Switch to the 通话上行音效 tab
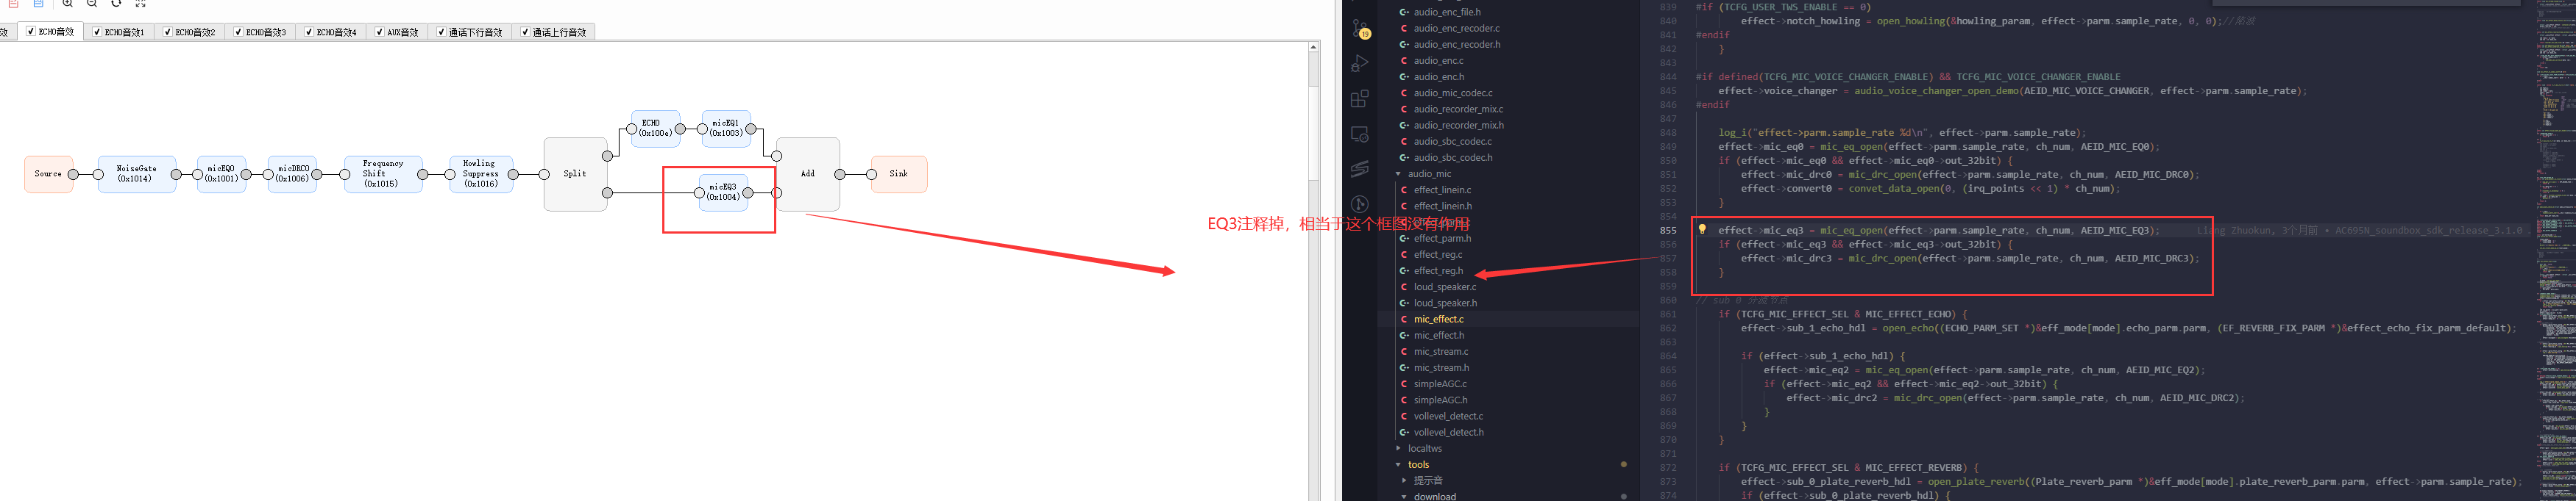Image resolution: width=2576 pixels, height=501 pixels. pyautogui.click(x=554, y=32)
